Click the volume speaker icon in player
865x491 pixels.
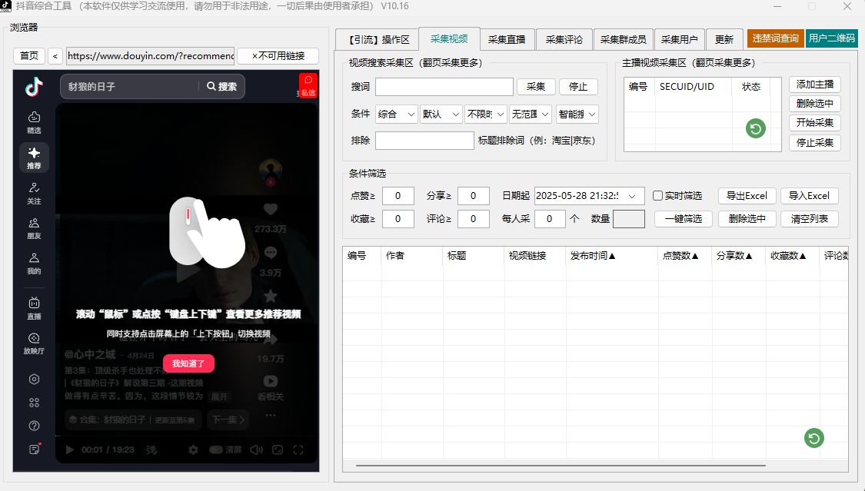(x=256, y=450)
